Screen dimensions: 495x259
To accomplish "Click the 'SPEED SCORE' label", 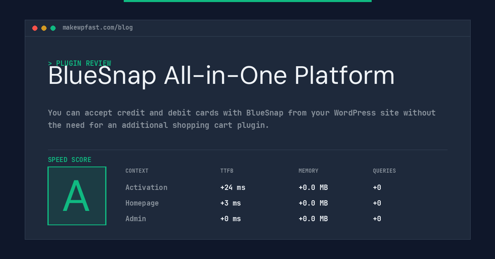I will (x=70, y=160).
